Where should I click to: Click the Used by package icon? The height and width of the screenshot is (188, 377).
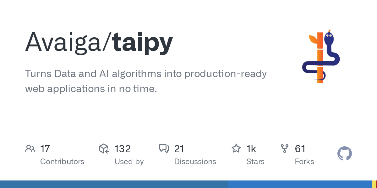pos(104,149)
